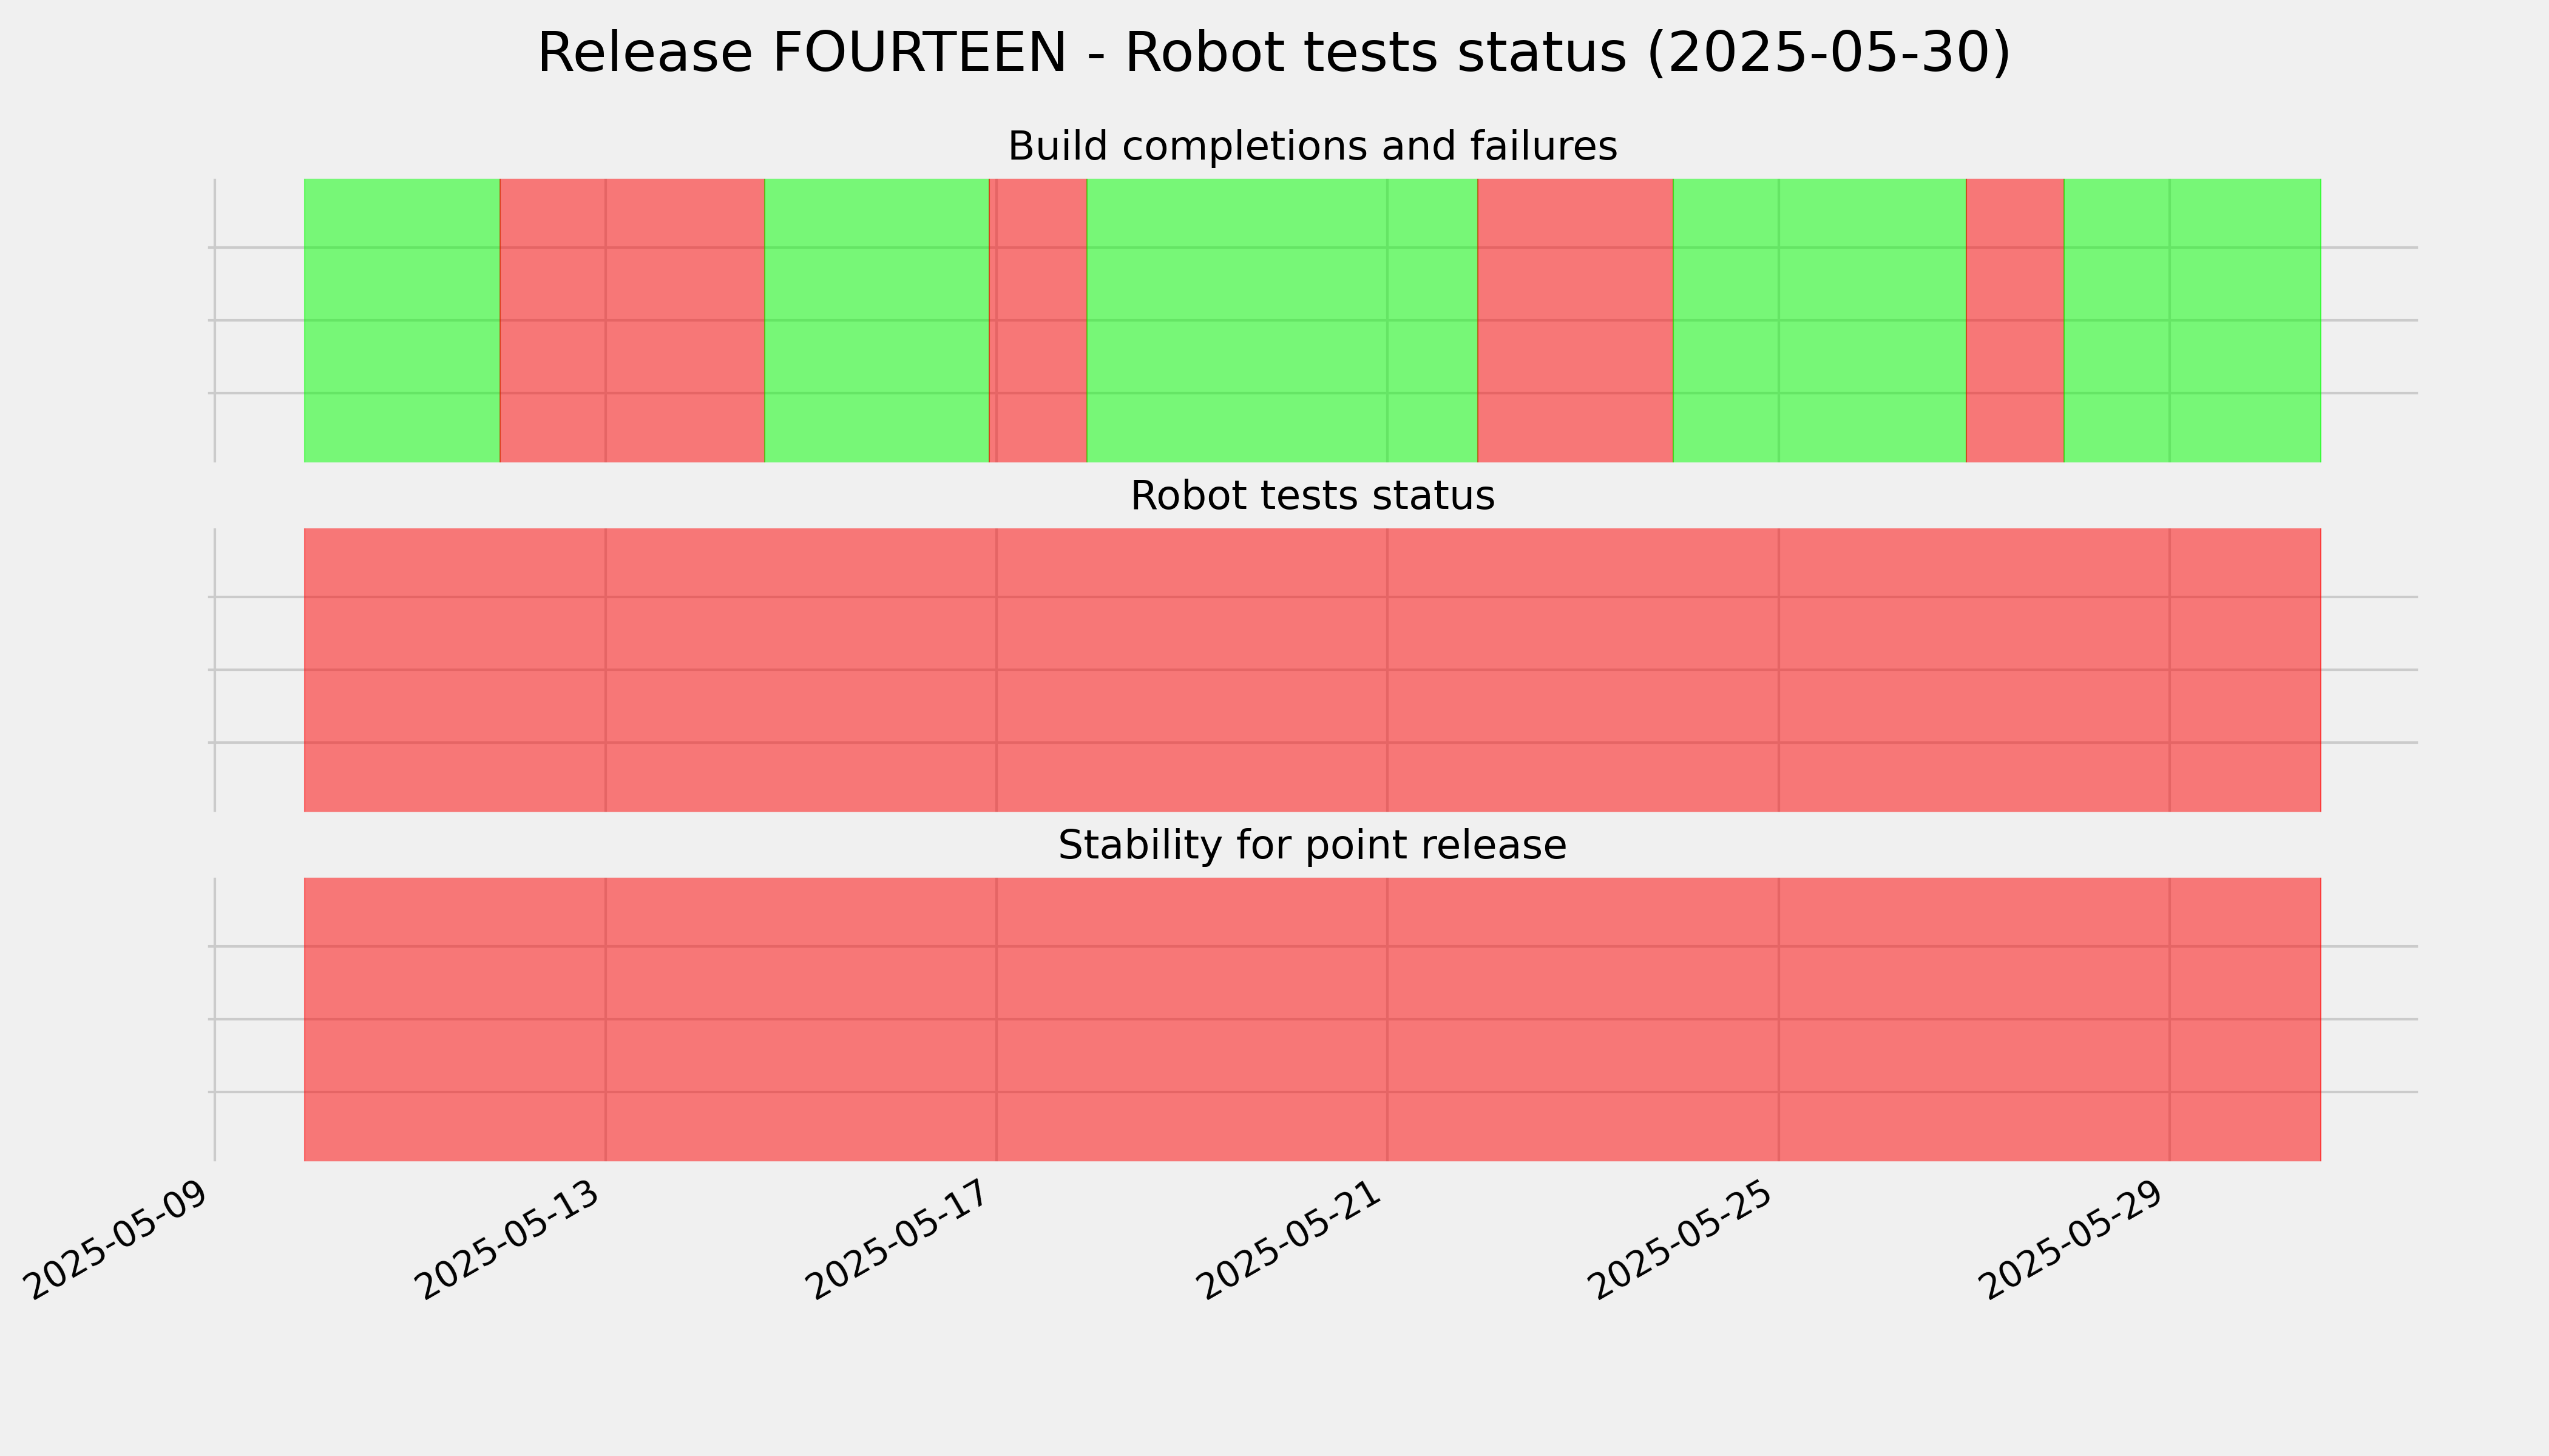Screen dimensions: 2549x1456
Task: Select the Build completions and failures heading
Action: point(1312,146)
